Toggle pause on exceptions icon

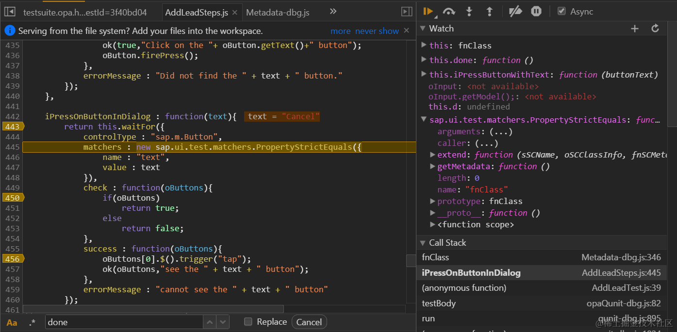536,11
